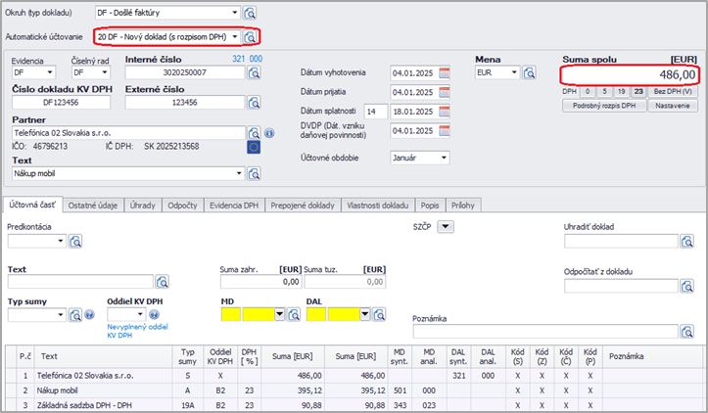Screen dimensions: 708x413
Task: Select DPH rate 5 toggle
Action: tap(604, 92)
